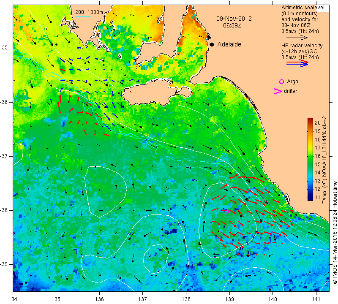Viewport: 338px width, 304px height.
Task: Click the longitude axis label 138
Action: point(186,299)
